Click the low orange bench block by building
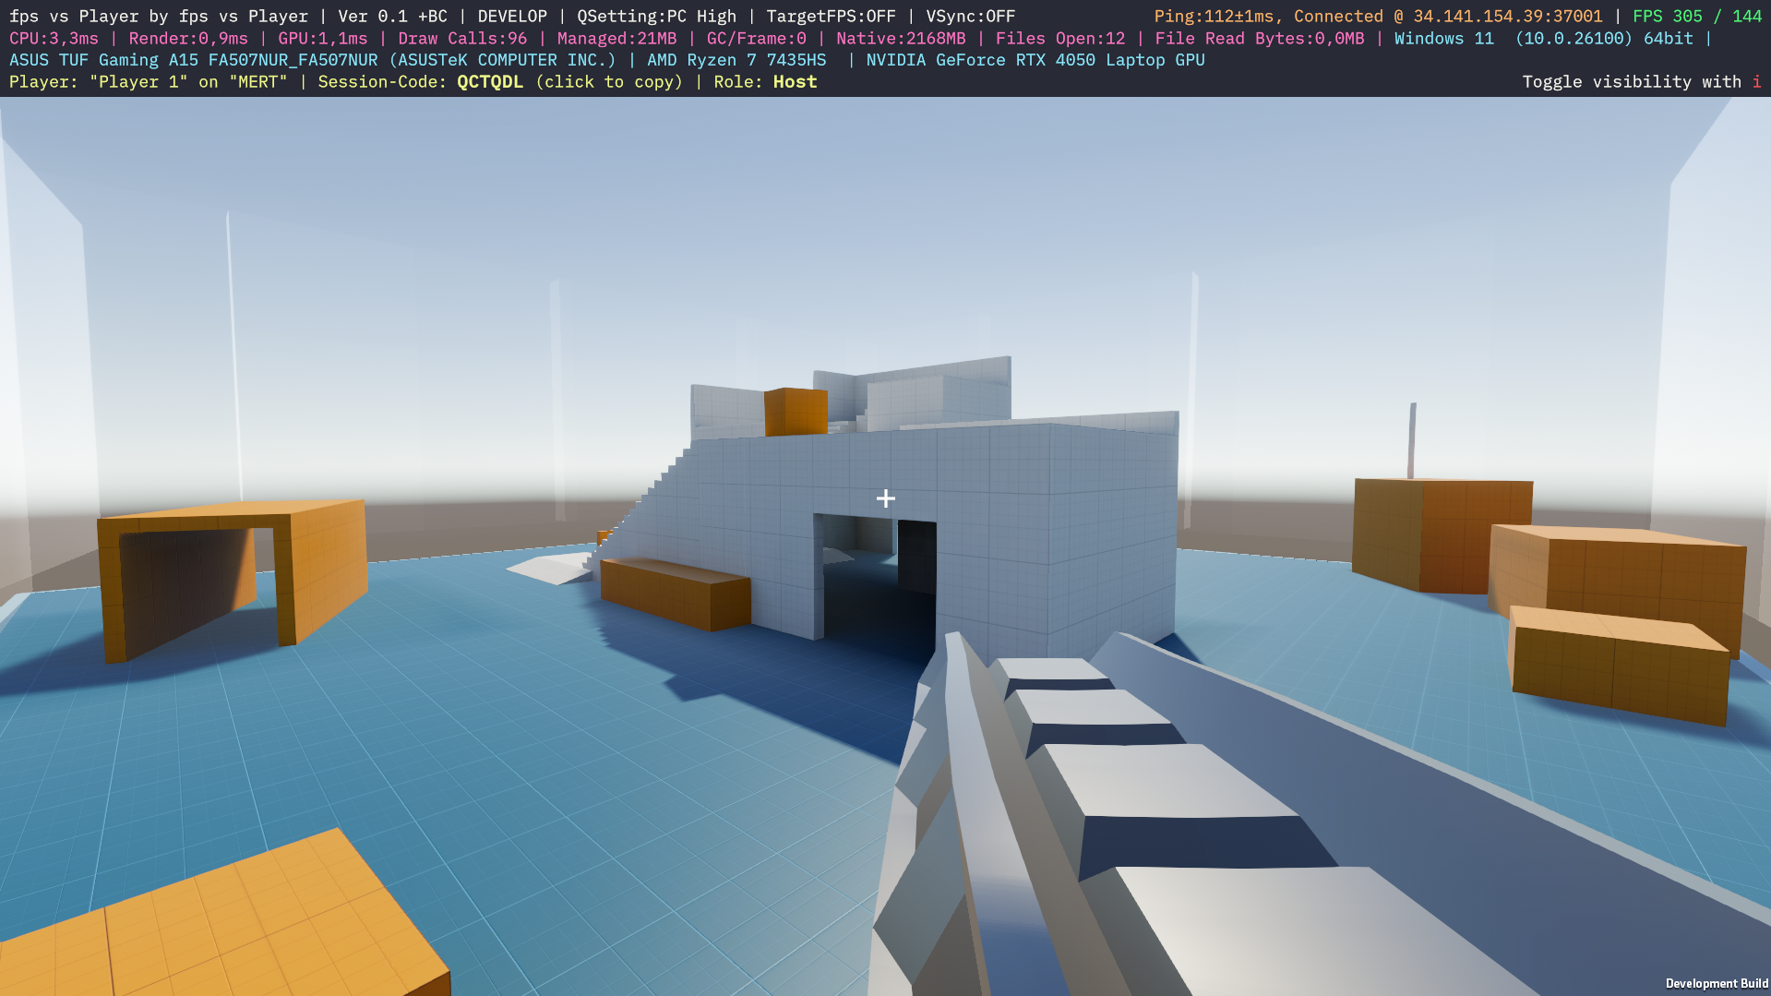Image resolution: width=1771 pixels, height=996 pixels. (675, 594)
